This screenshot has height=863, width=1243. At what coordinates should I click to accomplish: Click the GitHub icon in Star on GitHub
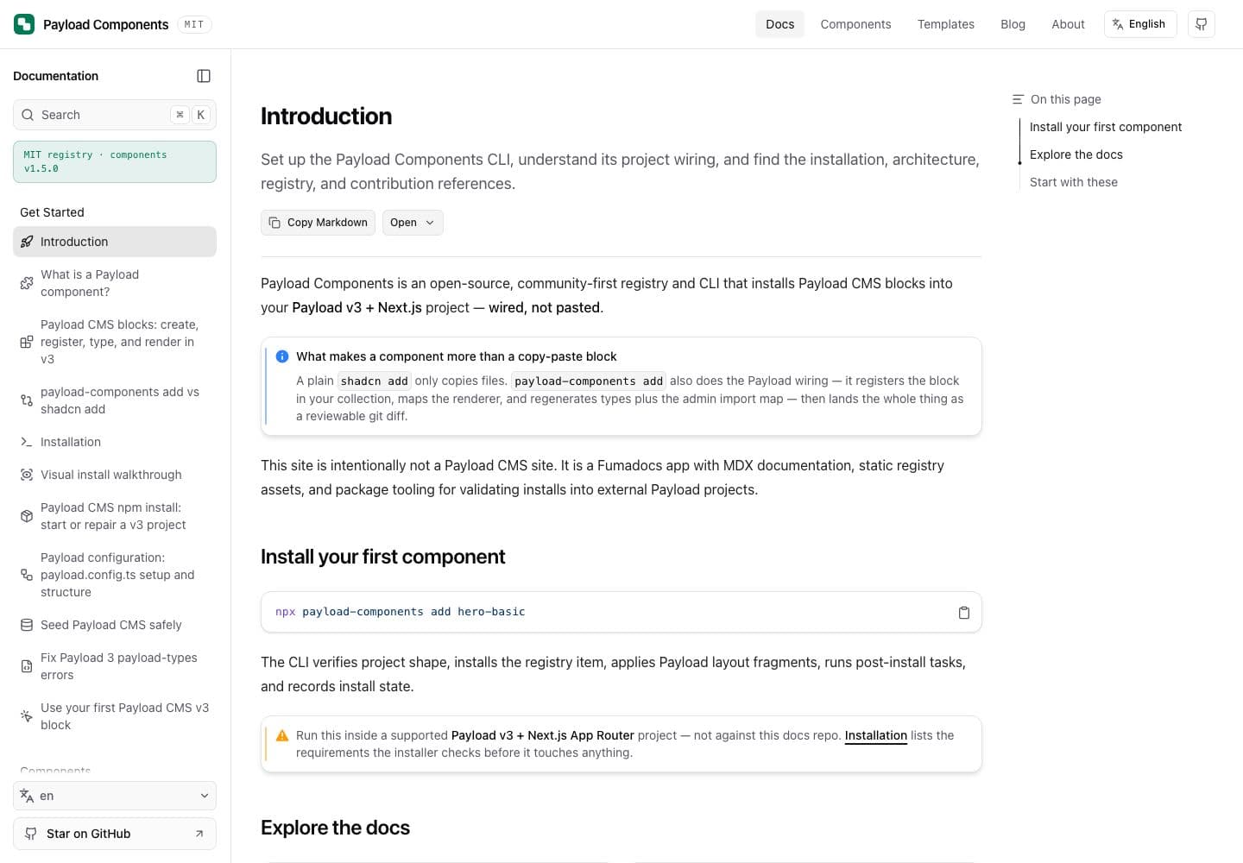(31, 834)
